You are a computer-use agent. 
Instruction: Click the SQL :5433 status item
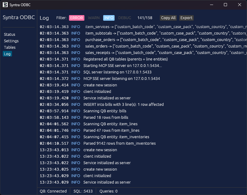tap(83, 191)
